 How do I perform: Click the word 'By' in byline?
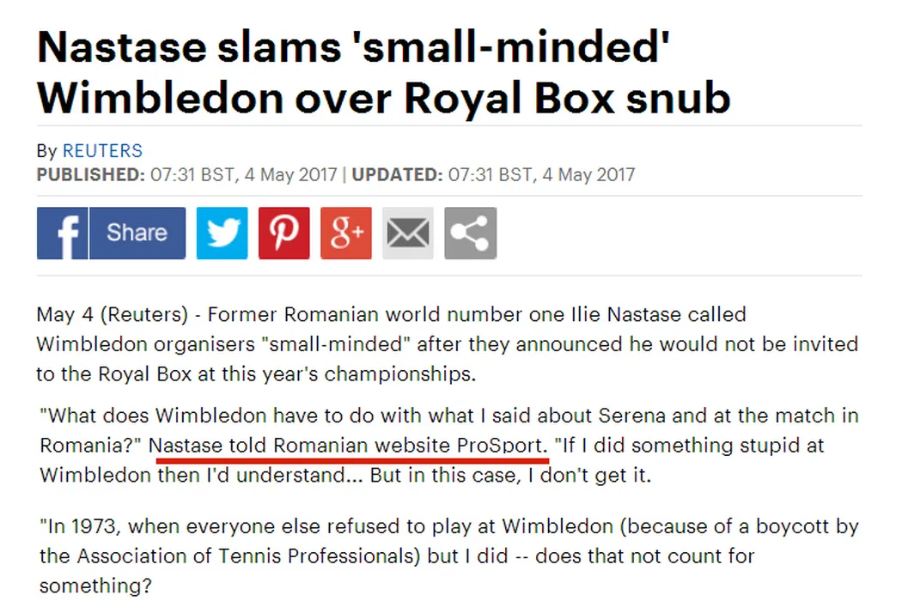[x=46, y=151]
